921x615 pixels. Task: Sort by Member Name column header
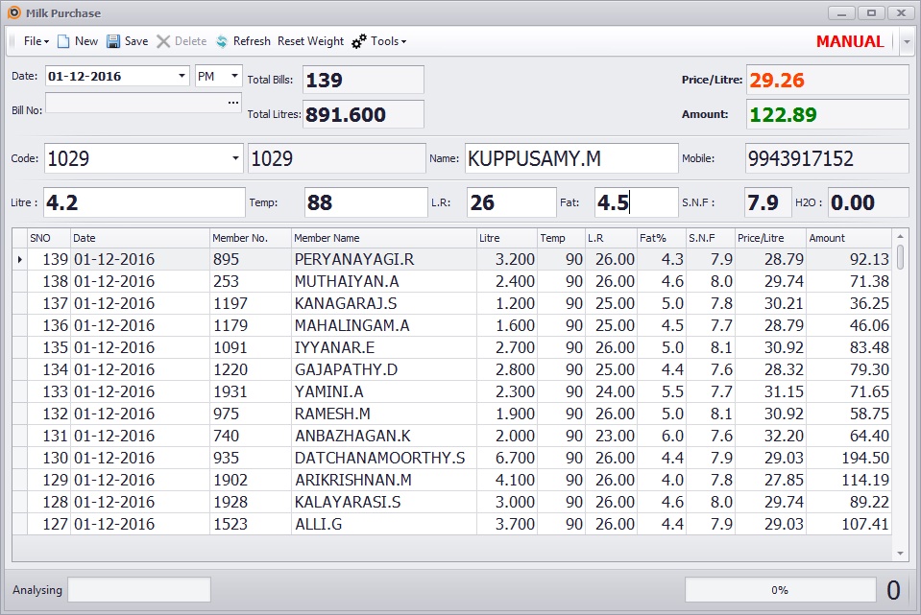click(x=383, y=238)
